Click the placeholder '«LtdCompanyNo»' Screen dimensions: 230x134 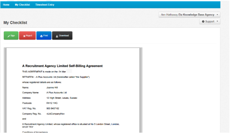pyautogui.click(x=55, y=114)
